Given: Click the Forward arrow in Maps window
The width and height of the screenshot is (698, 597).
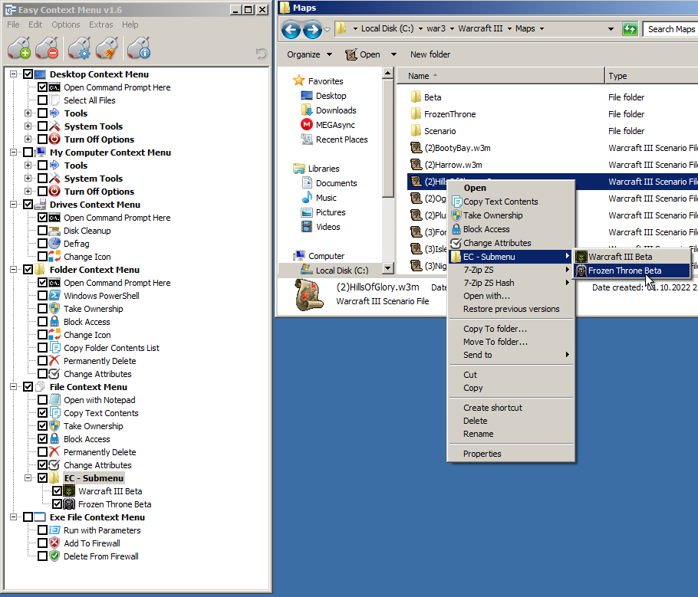Looking at the screenshot, I should pos(312,30).
